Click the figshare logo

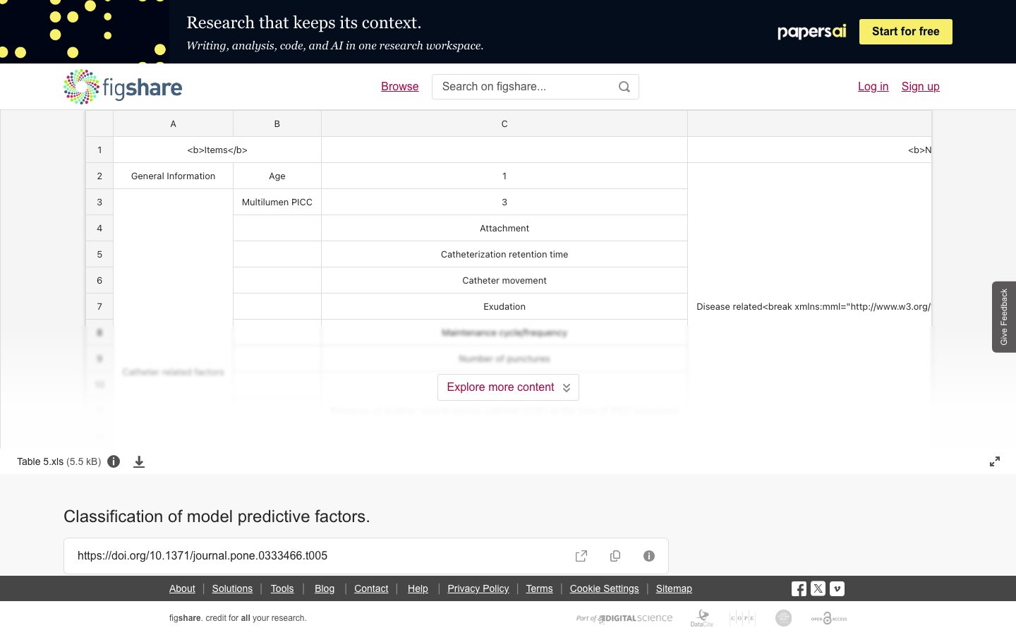[x=123, y=87]
